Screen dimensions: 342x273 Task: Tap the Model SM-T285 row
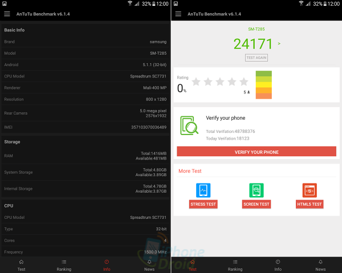tap(85, 53)
